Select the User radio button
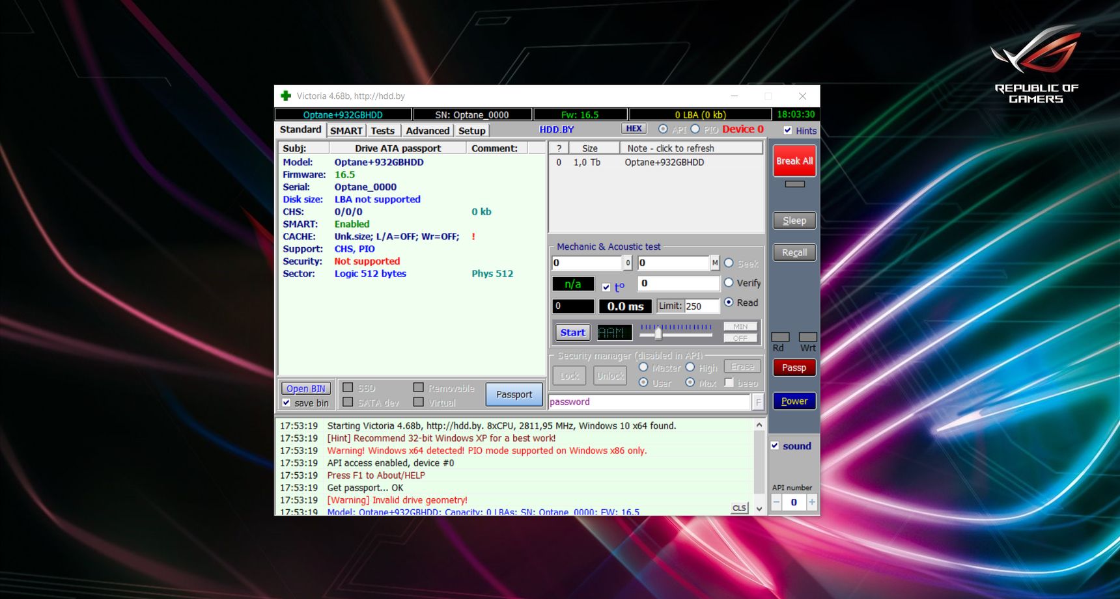The image size is (1120, 599). point(643,382)
